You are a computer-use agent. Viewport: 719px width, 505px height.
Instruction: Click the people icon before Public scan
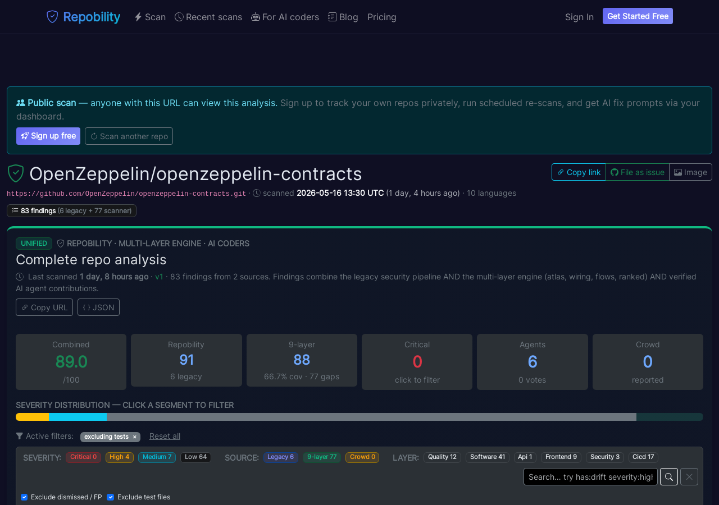[21, 103]
